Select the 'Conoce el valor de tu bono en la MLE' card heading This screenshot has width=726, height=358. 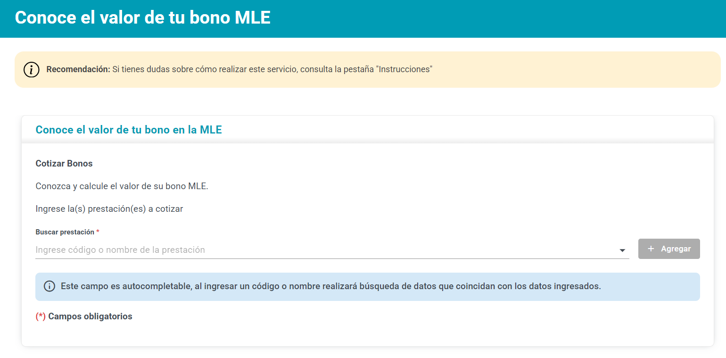129,130
